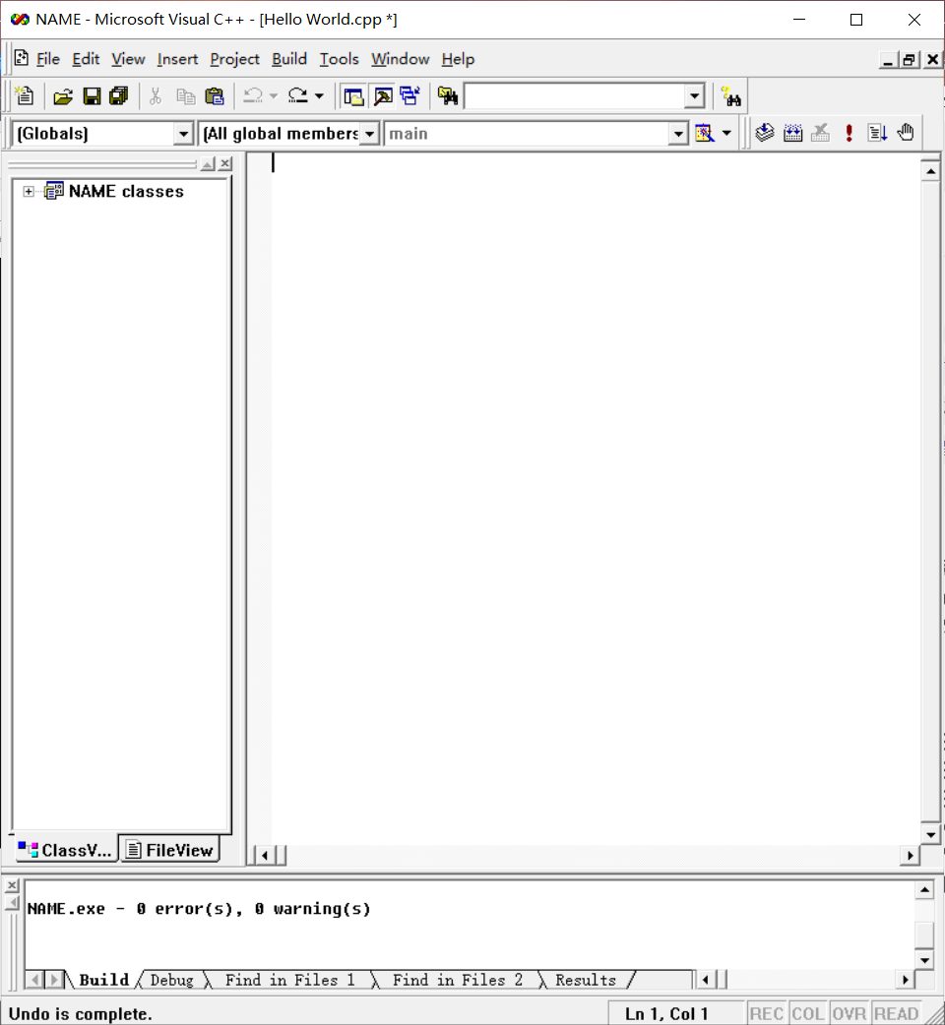The image size is (945, 1025).
Task: Click the Save All icon
Action: point(119,96)
